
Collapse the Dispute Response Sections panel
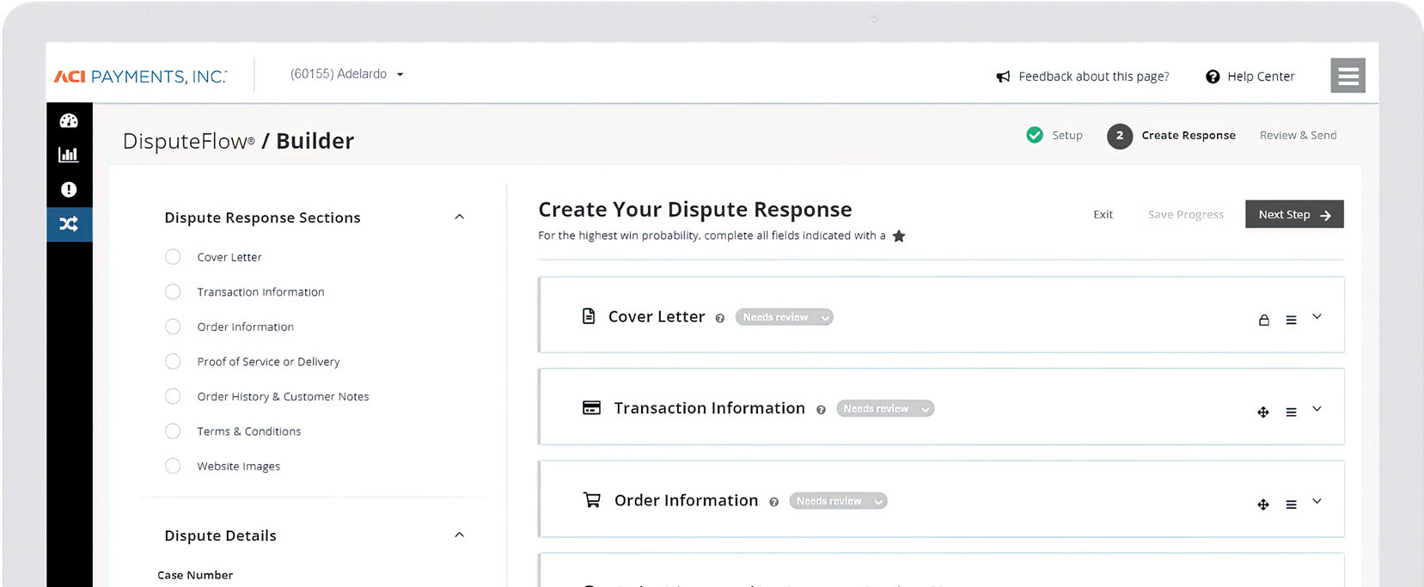(459, 217)
